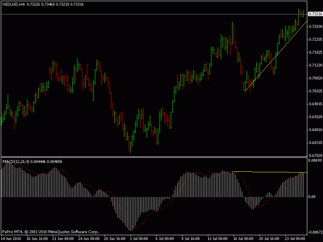Click the 0.69320 price axis label

(x=315, y=117)
